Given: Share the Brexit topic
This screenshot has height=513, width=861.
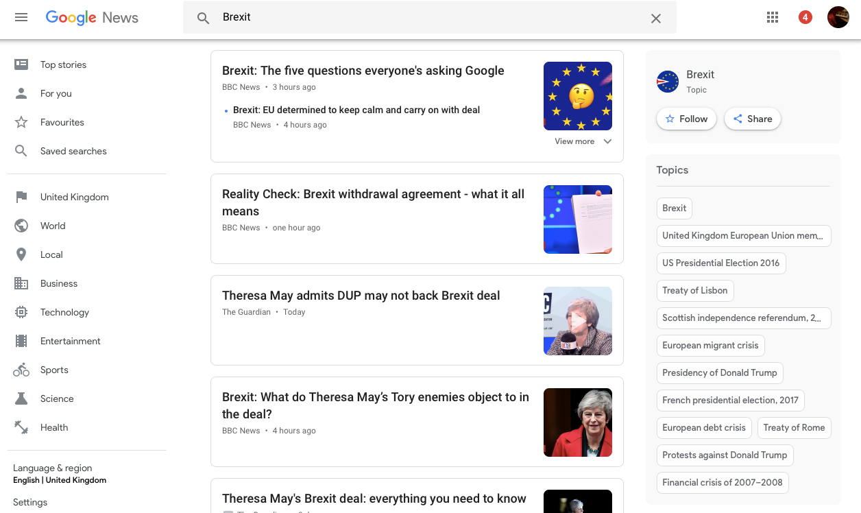Looking at the screenshot, I should point(752,119).
